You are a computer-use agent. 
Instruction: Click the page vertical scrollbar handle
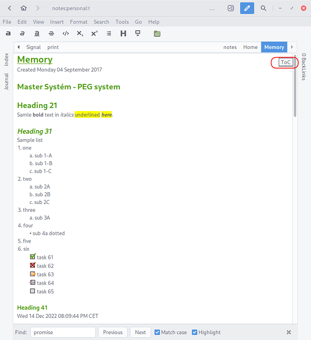click(295, 87)
